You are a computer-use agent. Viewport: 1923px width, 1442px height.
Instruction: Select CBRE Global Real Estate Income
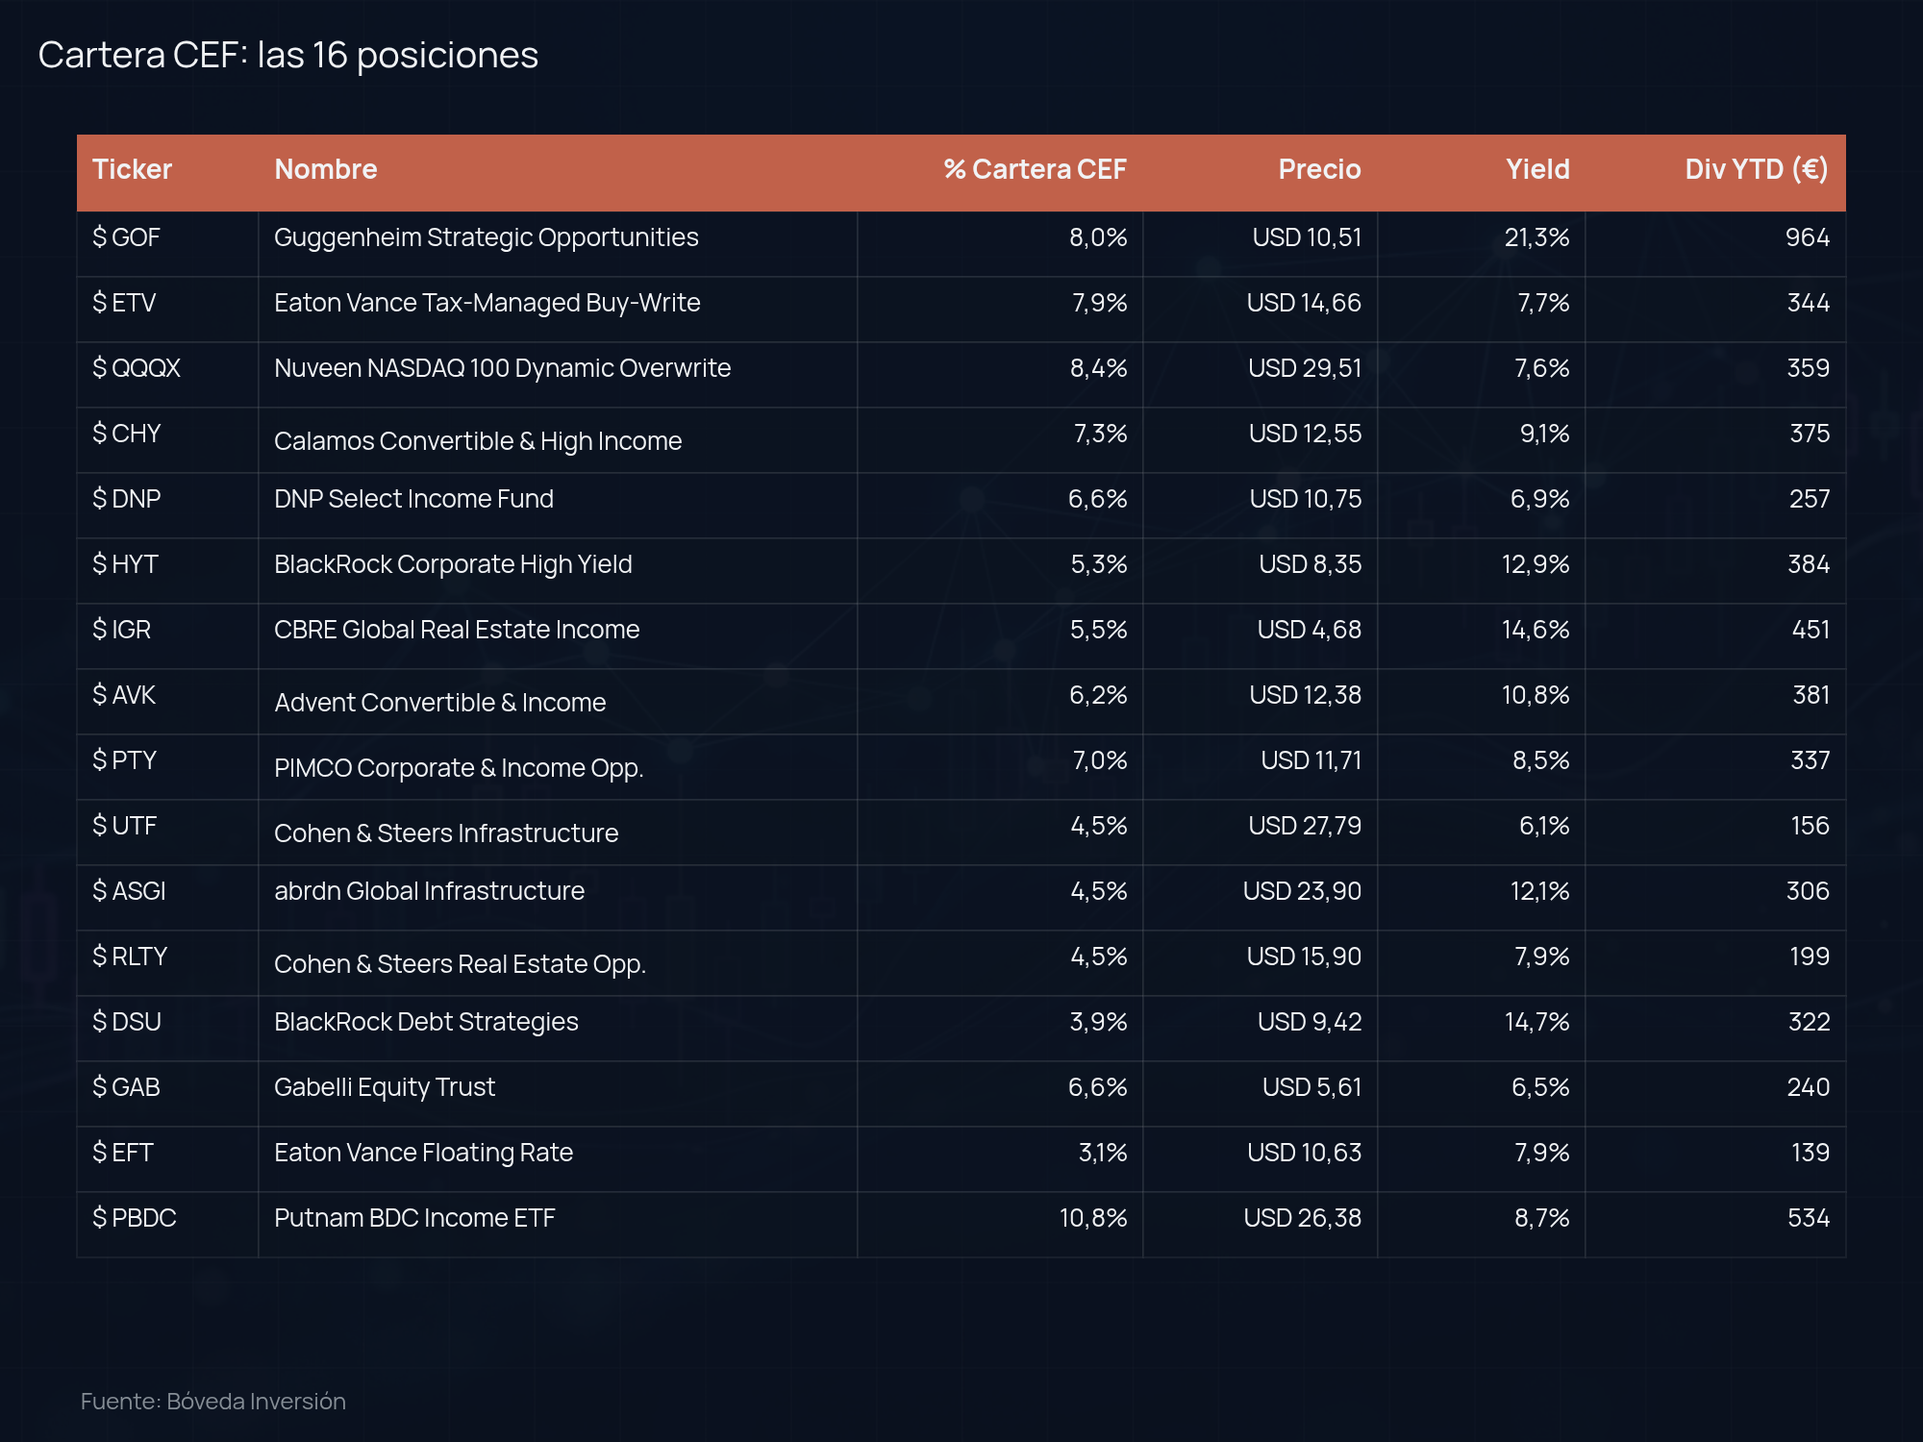pyautogui.click(x=457, y=630)
